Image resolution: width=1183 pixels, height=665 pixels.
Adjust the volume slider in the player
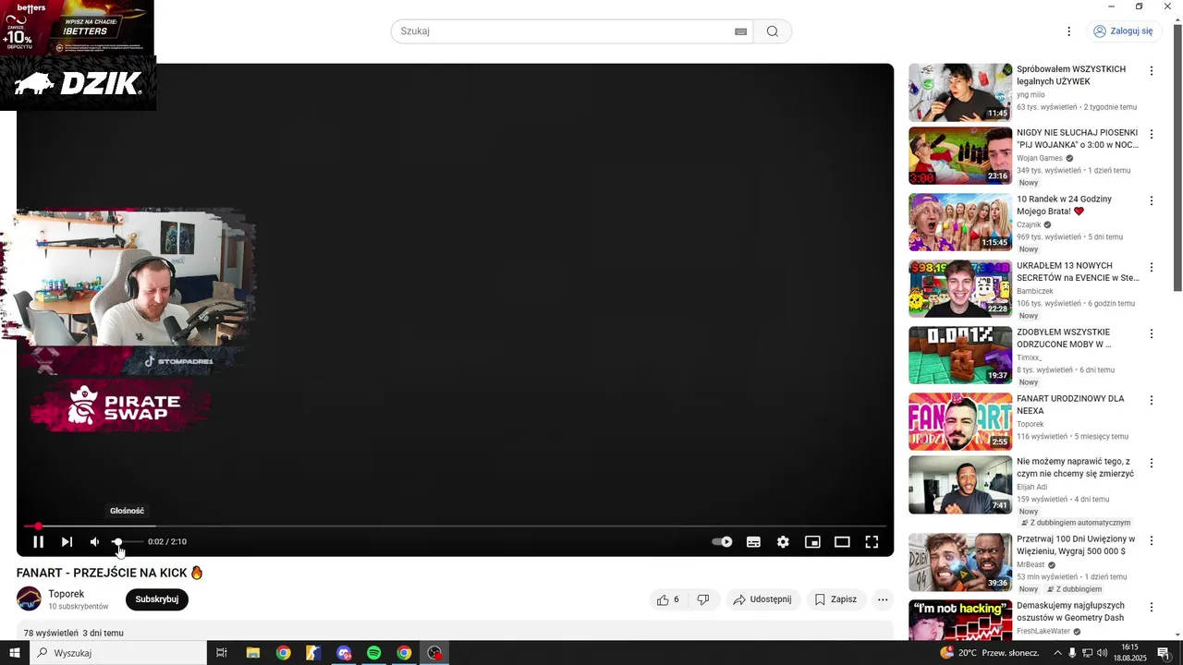click(128, 542)
